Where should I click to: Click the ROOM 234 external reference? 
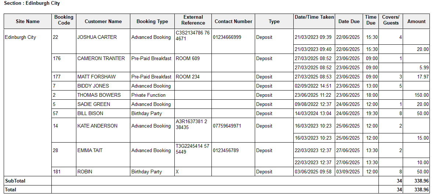pyautogui.click(x=188, y=77)
